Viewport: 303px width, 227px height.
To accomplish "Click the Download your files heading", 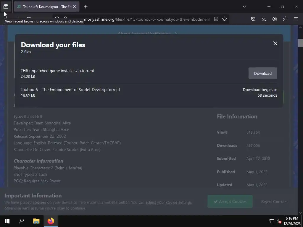I will [x=53, y=45].
